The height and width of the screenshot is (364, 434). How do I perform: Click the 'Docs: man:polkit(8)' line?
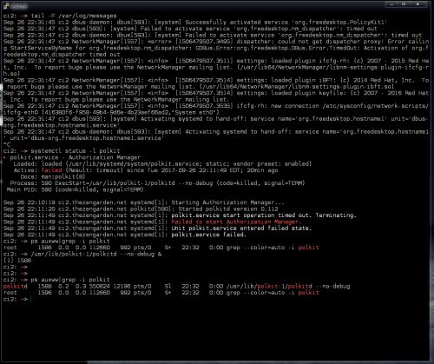[x=53, y=176]
